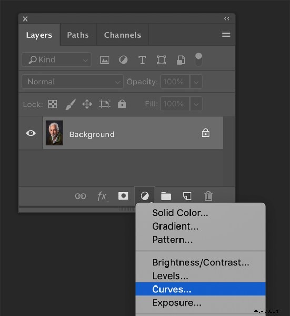Choose Levels... from the menu
The image size is (290, 316).
(201, 276)
